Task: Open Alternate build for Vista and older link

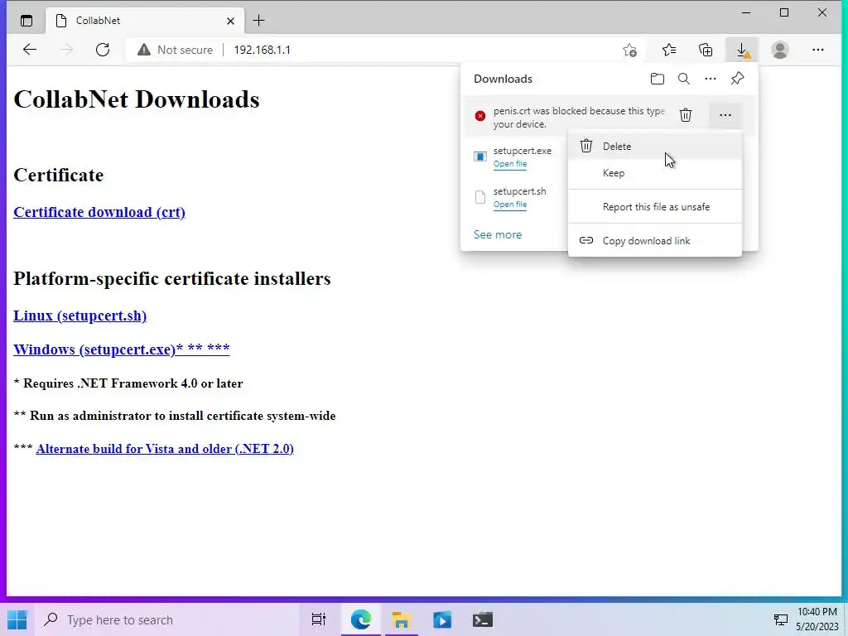Action: tap(165, 449)
